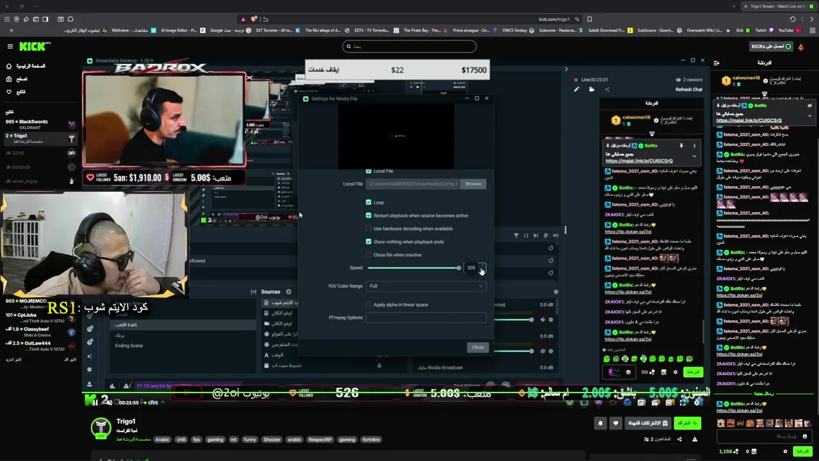
Task: Select the RespectRP stream tag
Action: (x=321, y=440)
